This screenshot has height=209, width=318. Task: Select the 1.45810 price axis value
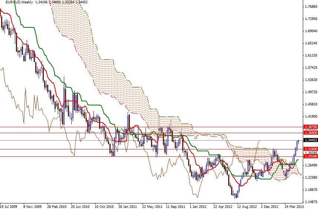311,104
